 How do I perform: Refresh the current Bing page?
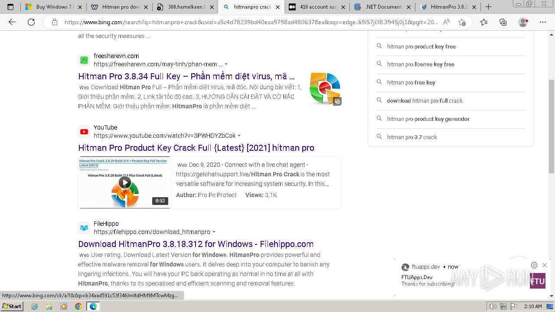pos(31,22)
